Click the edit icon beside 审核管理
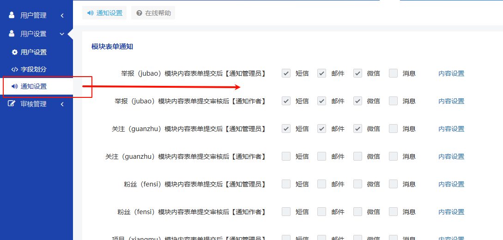Screen dimensions: 503x240 tap(12, 104)
